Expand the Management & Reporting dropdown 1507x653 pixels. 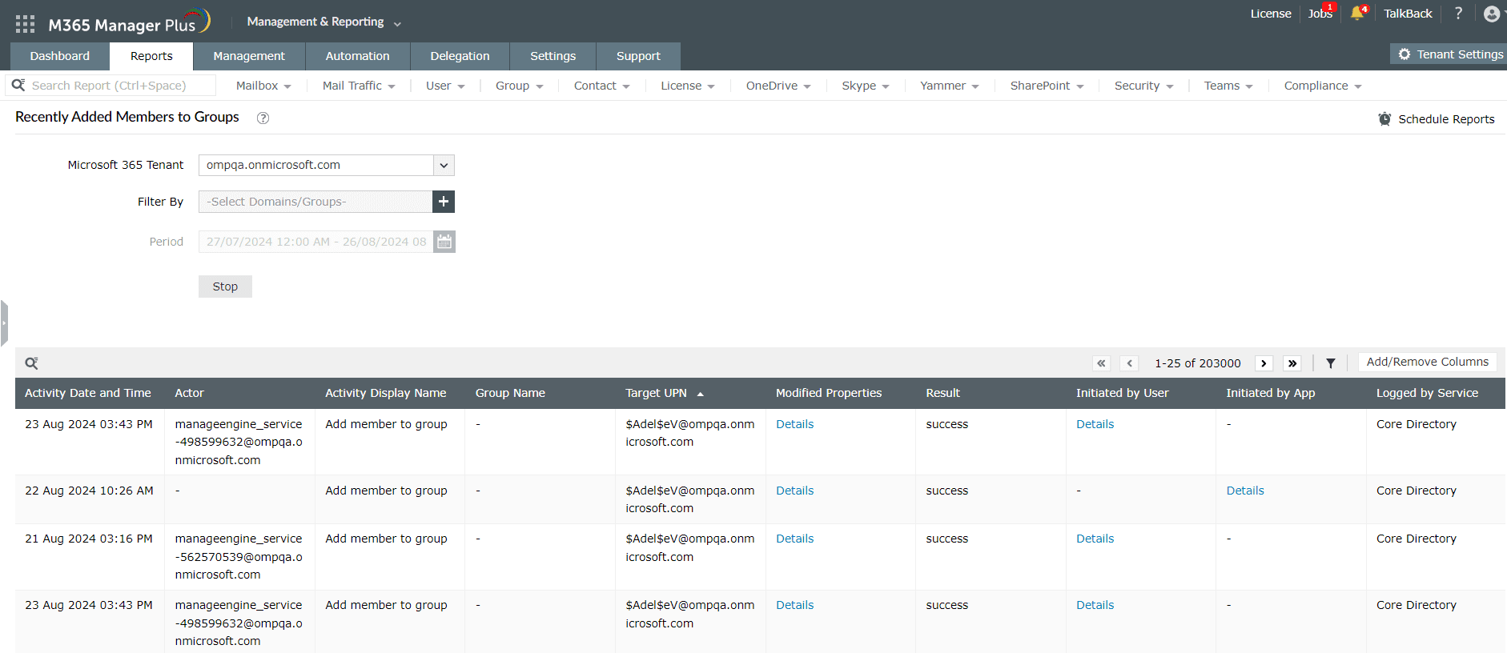(x=324, y=22)
